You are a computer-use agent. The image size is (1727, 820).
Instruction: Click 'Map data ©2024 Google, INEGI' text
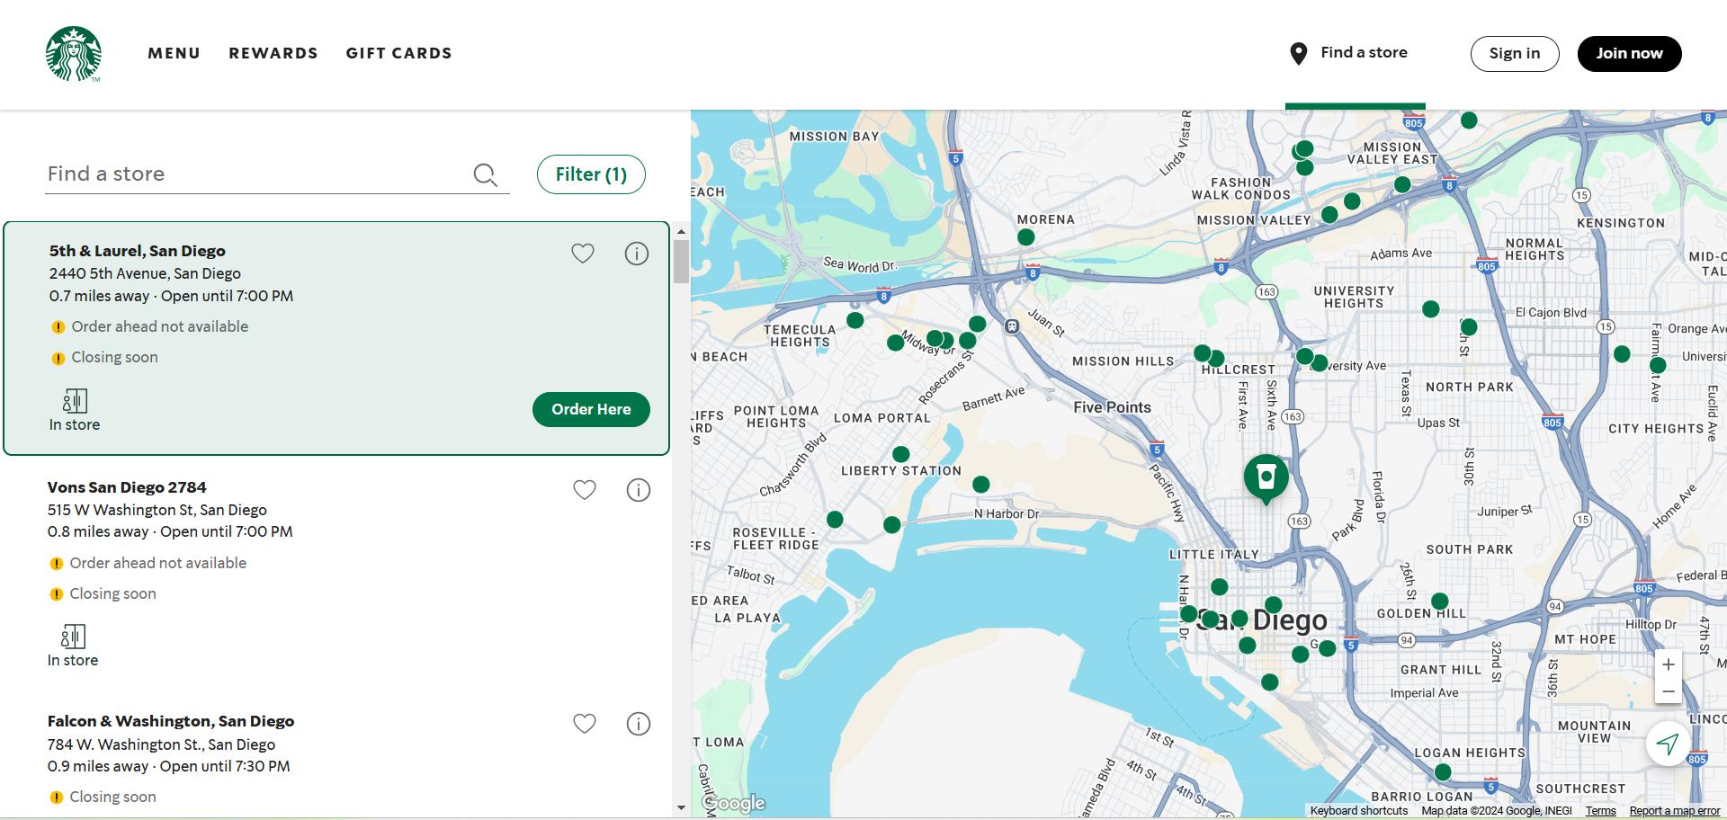(1497, 811)
